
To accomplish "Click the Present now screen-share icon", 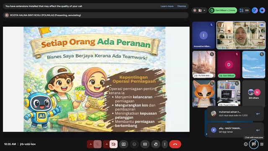I will coord(124,144).
